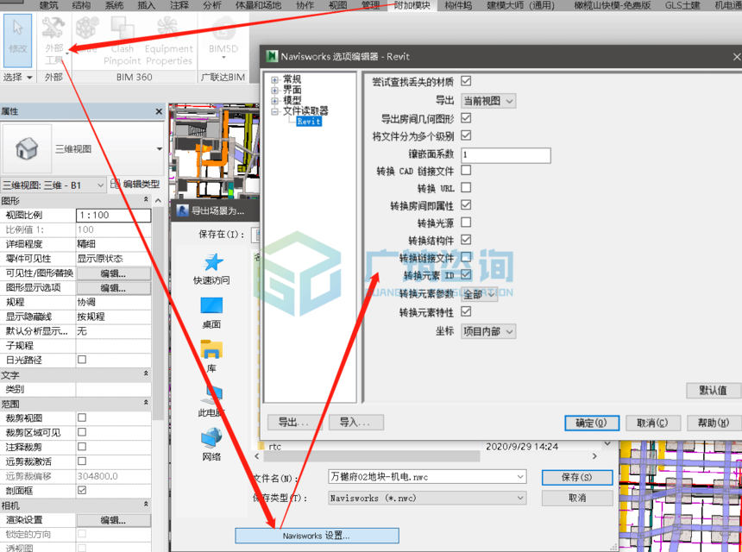The width and height of the screenshot is (742, 552).
Task: Go to Desktop (桌面) location in save dialog
Action: coord(211,312)
